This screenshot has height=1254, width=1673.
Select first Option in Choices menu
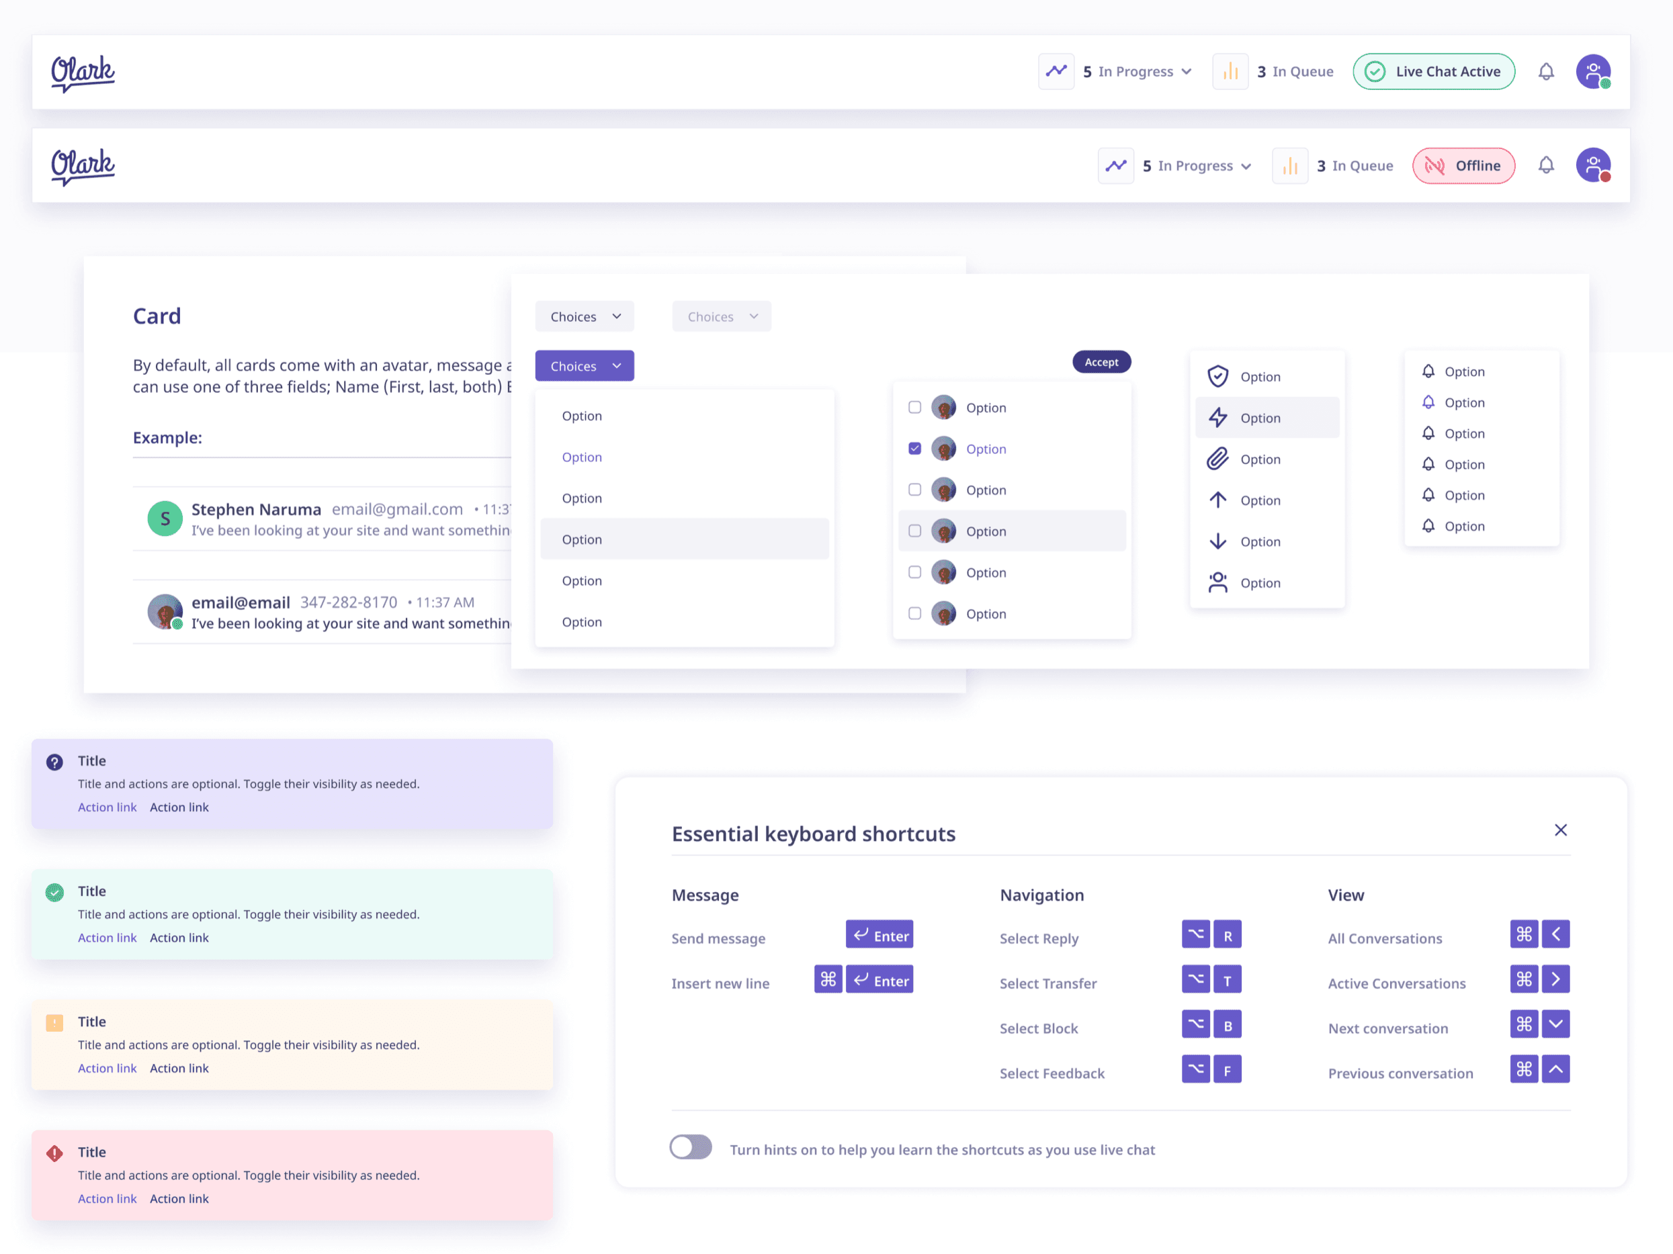pos(685,416)
